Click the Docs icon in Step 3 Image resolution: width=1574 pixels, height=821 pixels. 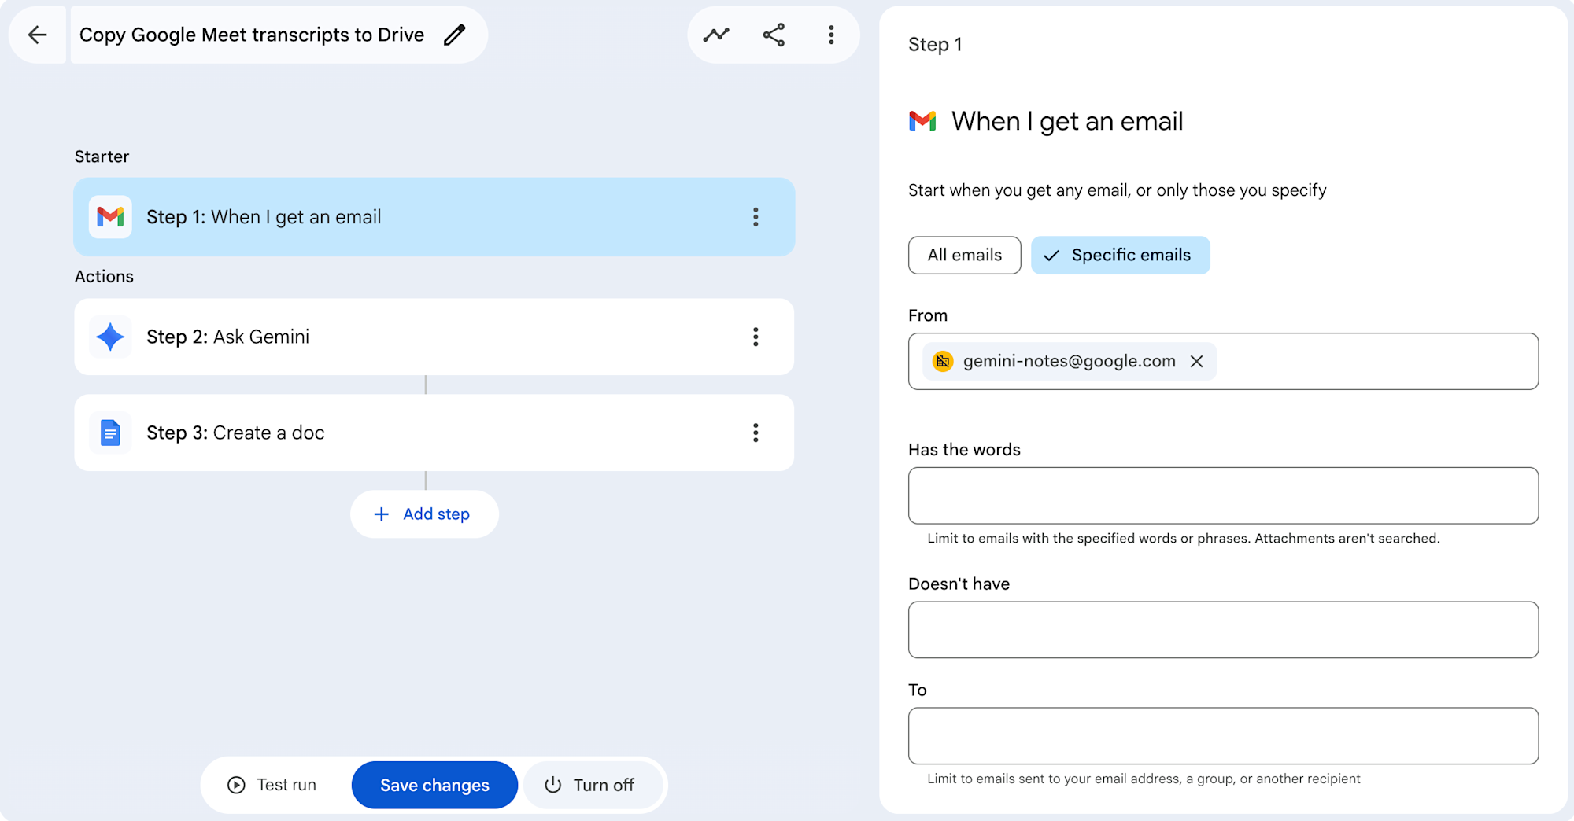coord(110,433)
